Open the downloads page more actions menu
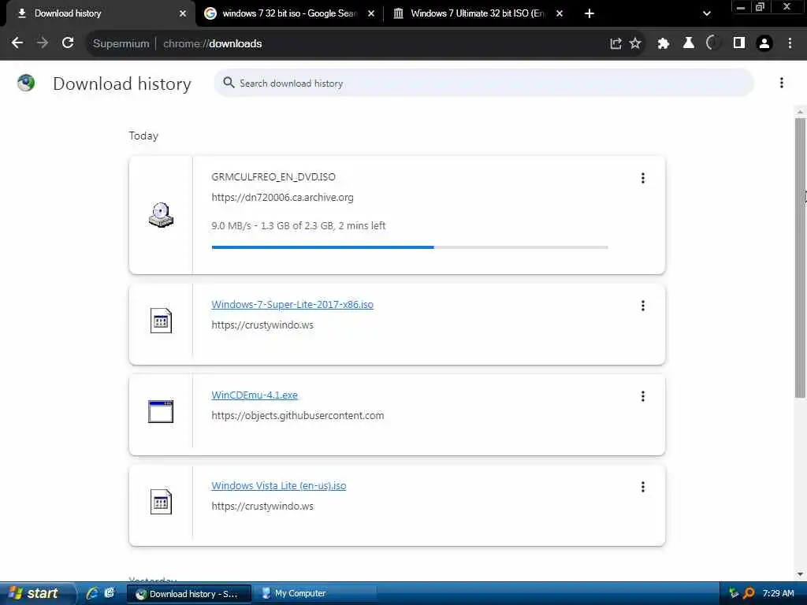 tap(781, 83)
